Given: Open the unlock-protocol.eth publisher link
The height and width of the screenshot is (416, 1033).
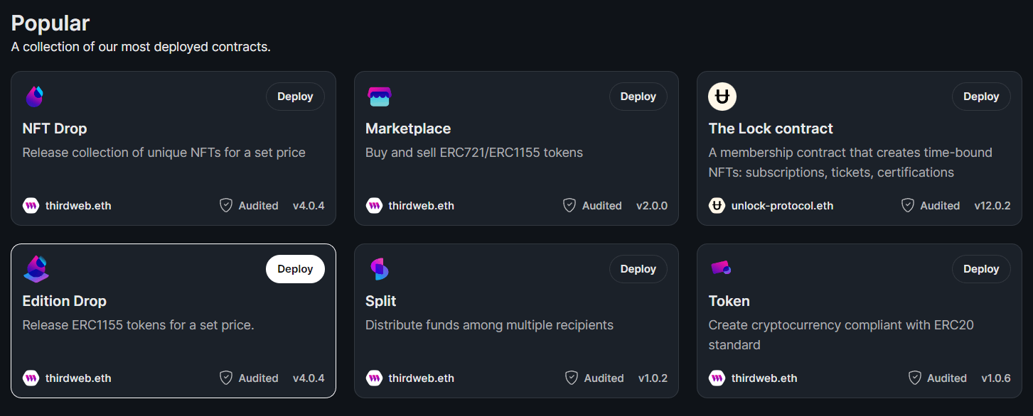Looking at the screenshot, I should tap(782, 205).
